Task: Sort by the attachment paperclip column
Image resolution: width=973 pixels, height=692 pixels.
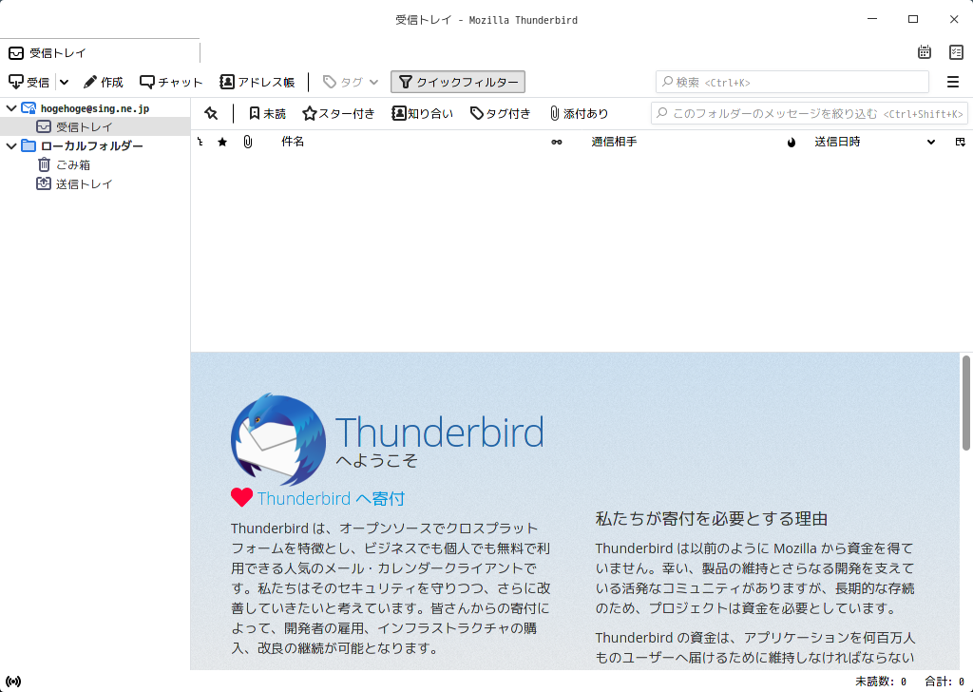Action: click(248, 143)
